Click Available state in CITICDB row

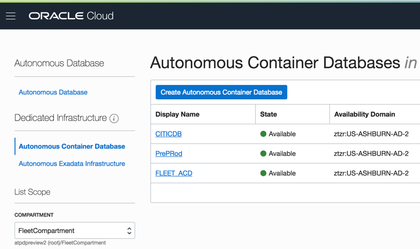[282, 134]
